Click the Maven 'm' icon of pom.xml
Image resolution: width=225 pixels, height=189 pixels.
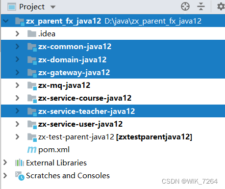[32, 150]
